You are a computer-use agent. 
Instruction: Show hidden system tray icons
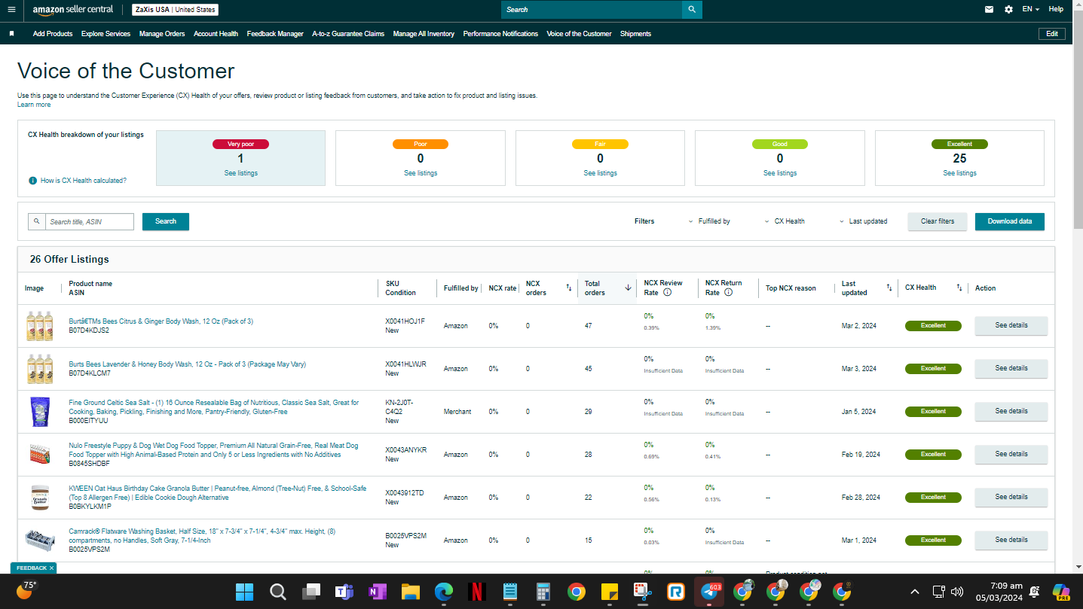click(x=915, y=592)
